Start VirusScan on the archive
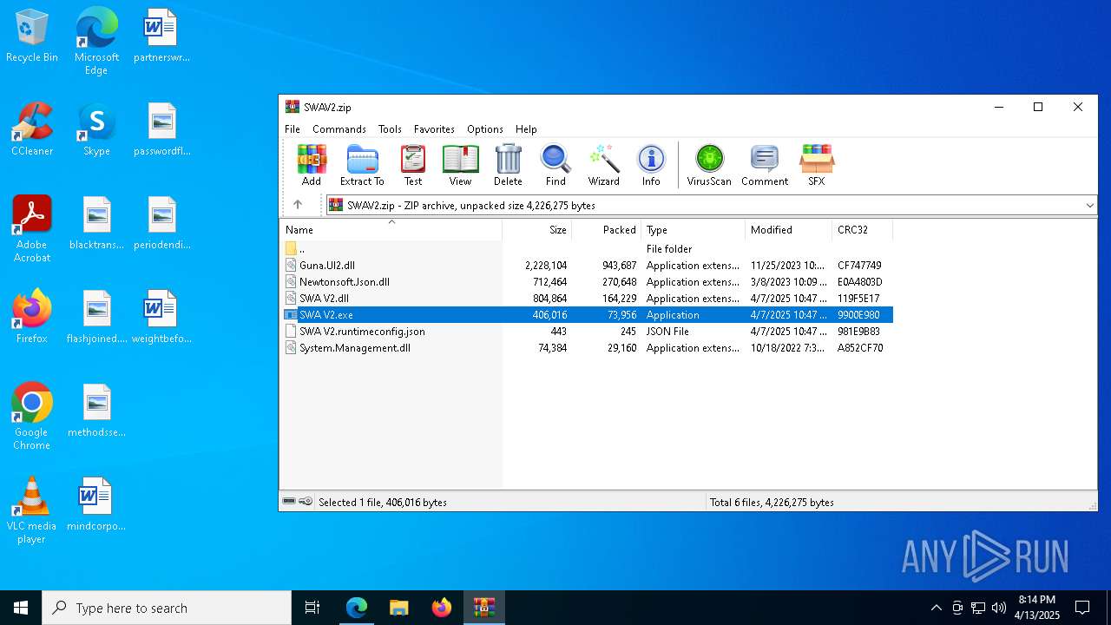The width and height of the screenshot is (1111, 625). [709, 166]
